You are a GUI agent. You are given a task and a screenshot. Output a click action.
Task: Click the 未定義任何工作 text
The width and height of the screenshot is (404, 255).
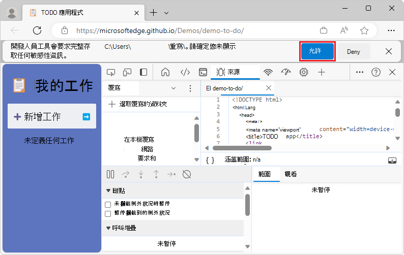[49, 141]
